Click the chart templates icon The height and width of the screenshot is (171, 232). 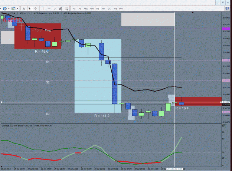[13, 9]
